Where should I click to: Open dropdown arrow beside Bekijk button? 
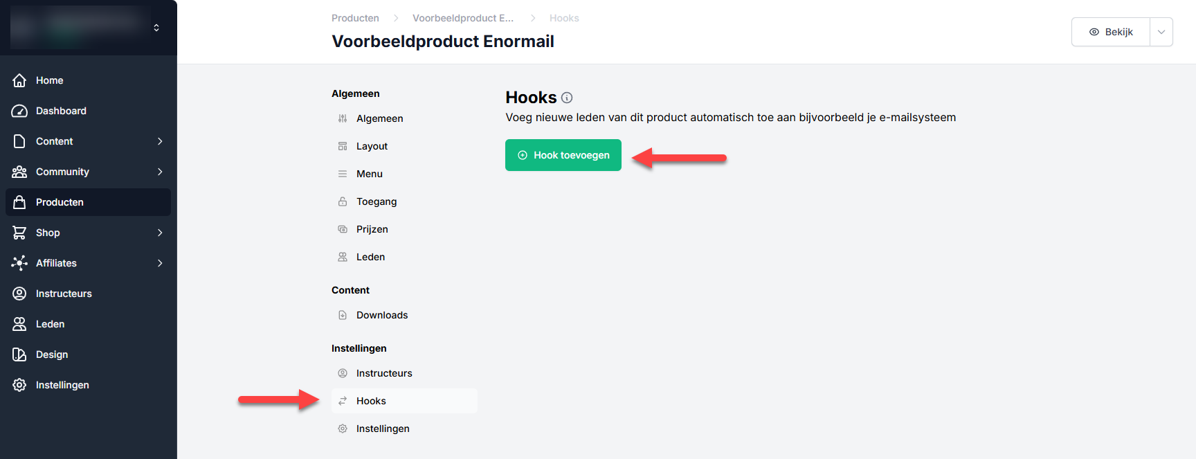click(1161, 32)
